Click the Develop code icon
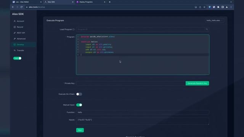 point(14,45)
